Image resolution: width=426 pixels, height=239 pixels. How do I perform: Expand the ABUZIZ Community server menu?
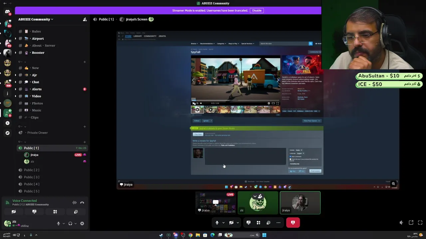click(x=36, y=19)
